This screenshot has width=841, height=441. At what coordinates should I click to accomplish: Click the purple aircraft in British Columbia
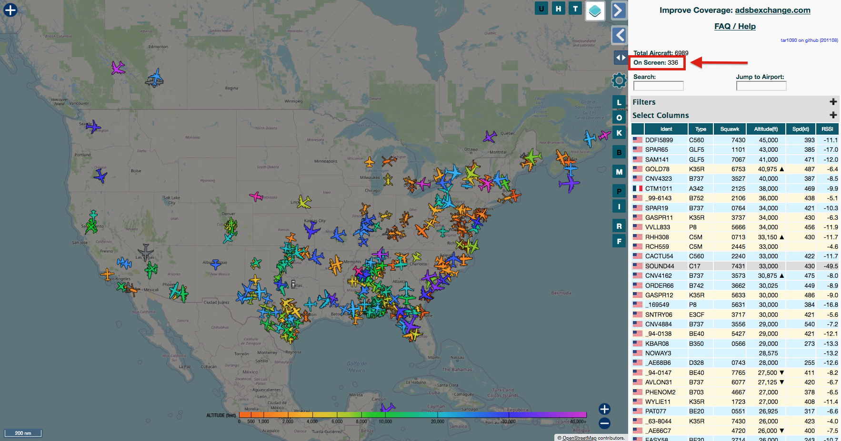click(118, 68)
